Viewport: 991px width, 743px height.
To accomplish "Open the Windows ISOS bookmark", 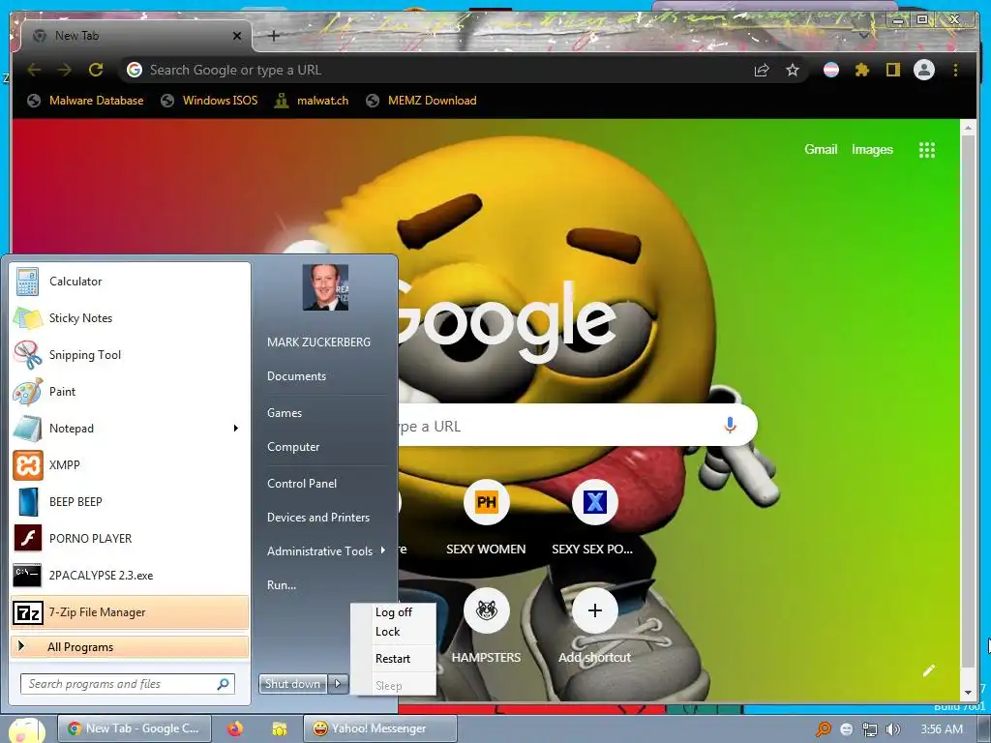I will (209, 101).
